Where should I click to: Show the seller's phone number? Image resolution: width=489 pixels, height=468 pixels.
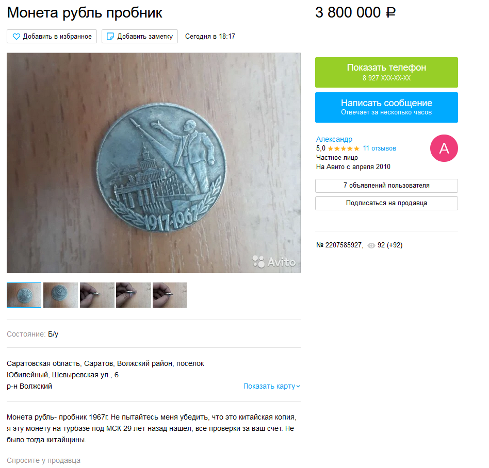386,72
